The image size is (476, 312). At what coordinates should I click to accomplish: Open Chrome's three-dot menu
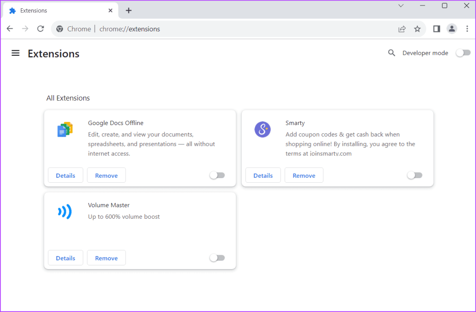(x=468, y=29)
